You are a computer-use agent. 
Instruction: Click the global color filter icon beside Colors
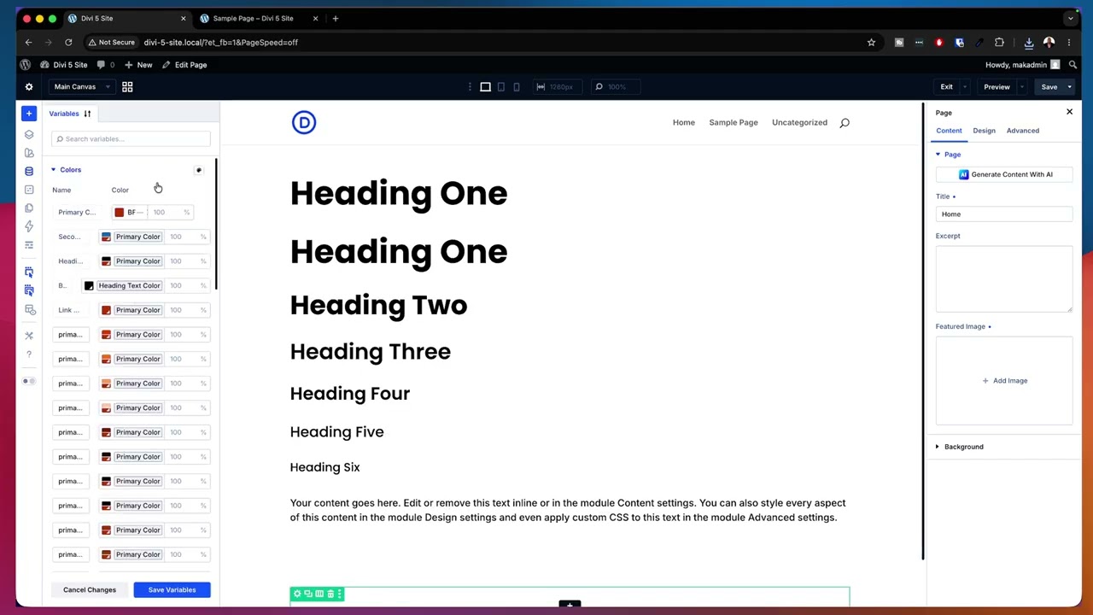[199, 170]
